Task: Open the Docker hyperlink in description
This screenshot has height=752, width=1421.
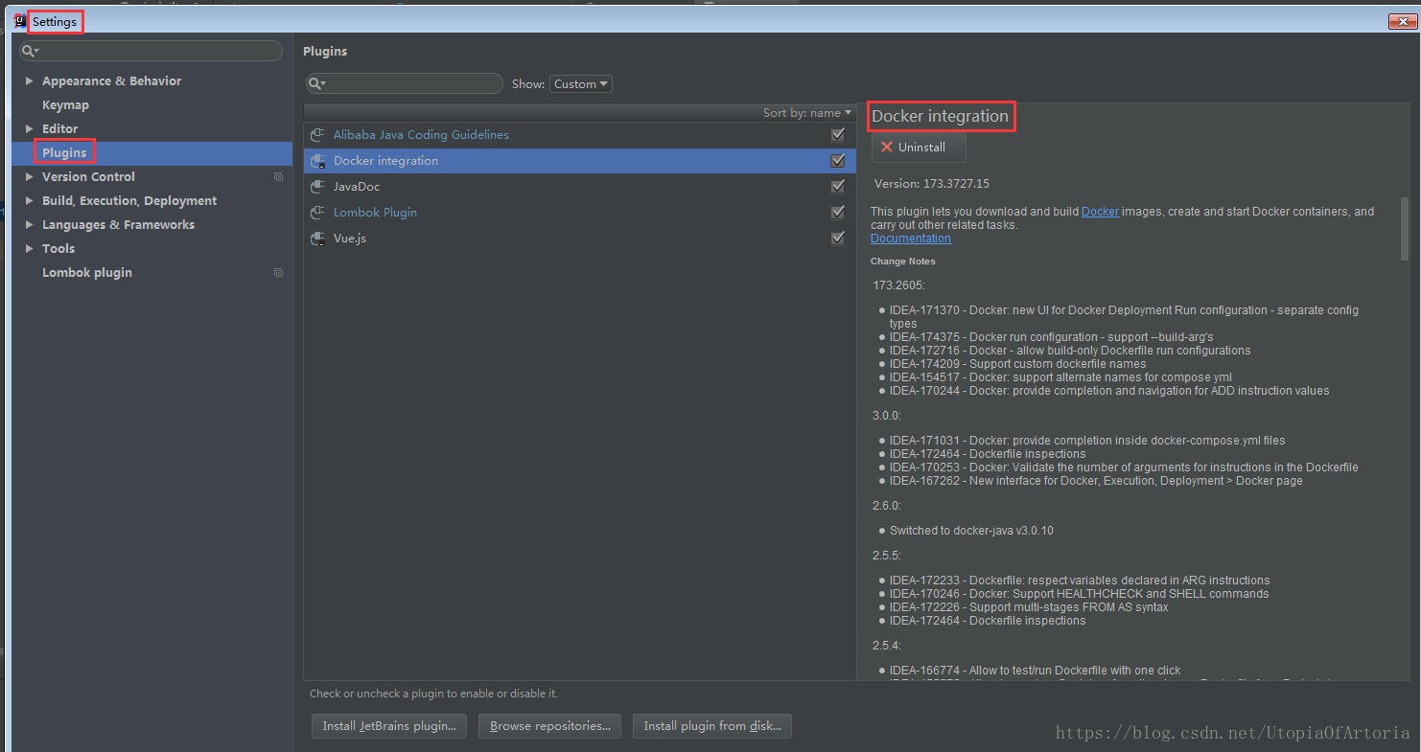Action: point(1100,212)
